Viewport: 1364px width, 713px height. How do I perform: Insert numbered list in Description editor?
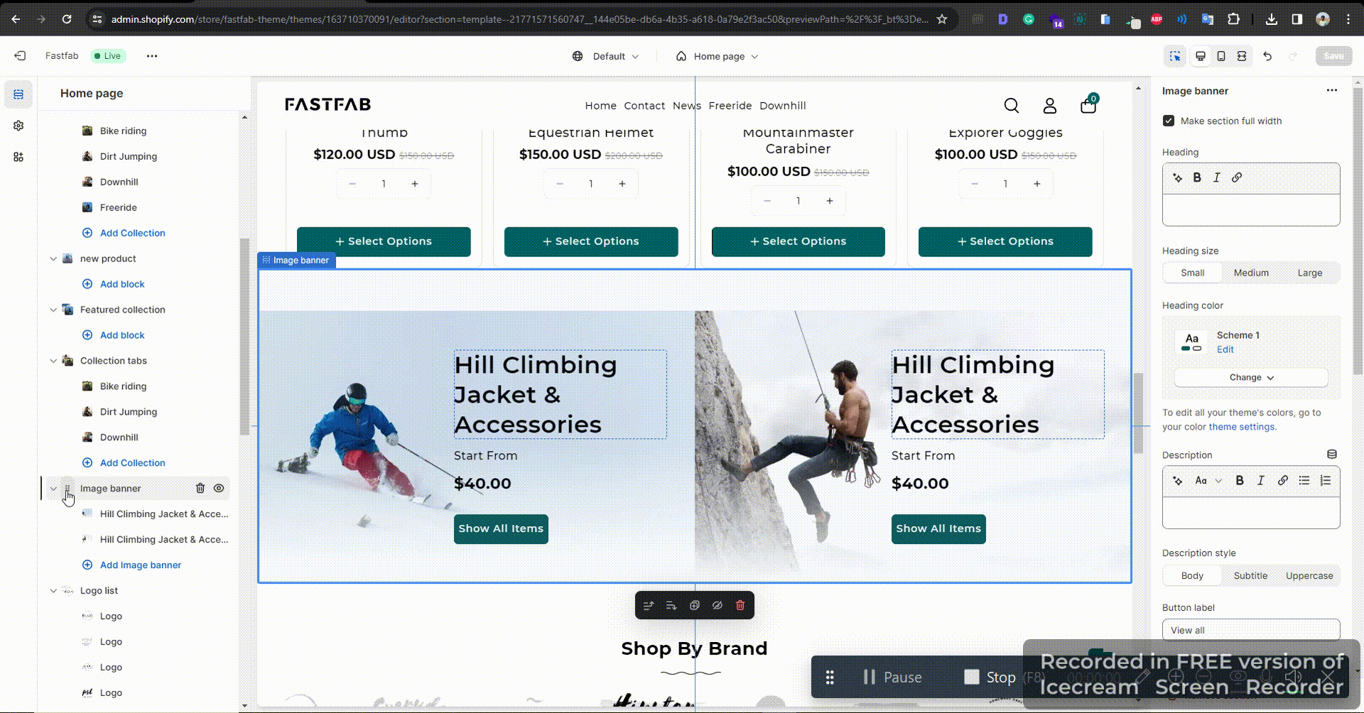coord(1326,481)
